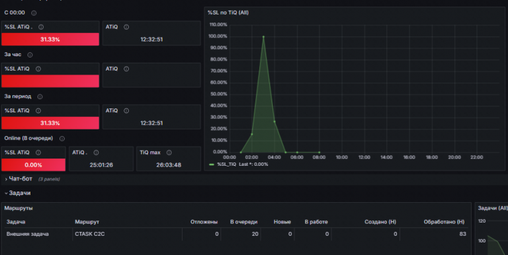Open the "Задачи (All)" panel title menu
Viewport: 508px width, 255px height.
tap(493, 208)
